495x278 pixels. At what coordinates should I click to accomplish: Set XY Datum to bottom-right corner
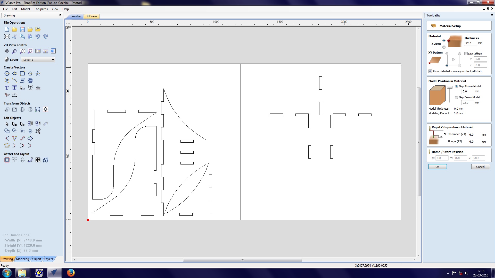coord(459,66)
